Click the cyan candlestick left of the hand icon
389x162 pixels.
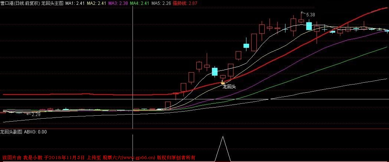[x=215, y=72]
